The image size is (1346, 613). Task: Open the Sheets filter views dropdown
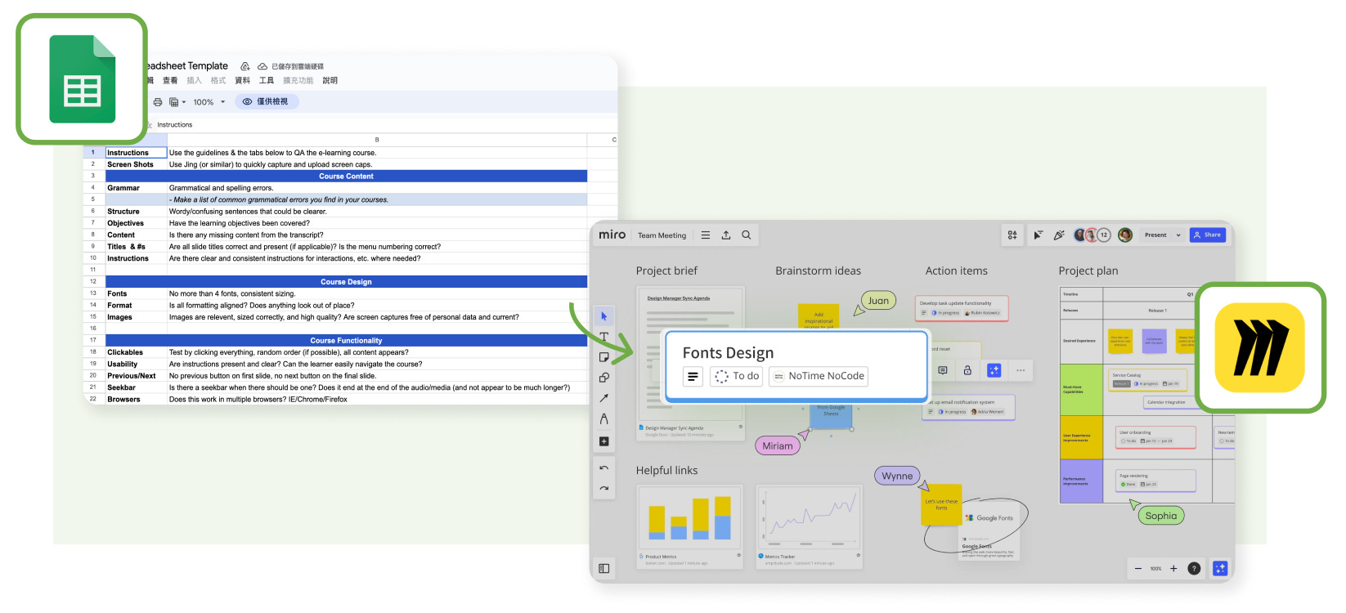[x=177, y=102]
